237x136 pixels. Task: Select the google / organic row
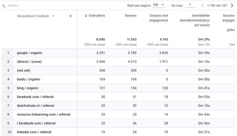click(x=29, y=53)
